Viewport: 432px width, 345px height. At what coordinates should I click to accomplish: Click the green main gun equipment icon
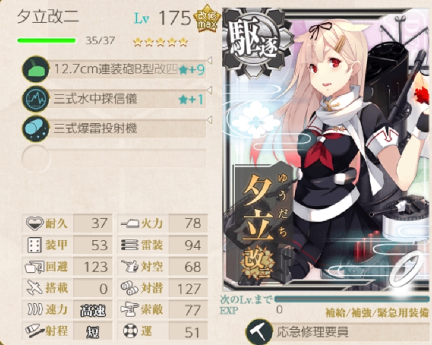click(x=35, y=69)
